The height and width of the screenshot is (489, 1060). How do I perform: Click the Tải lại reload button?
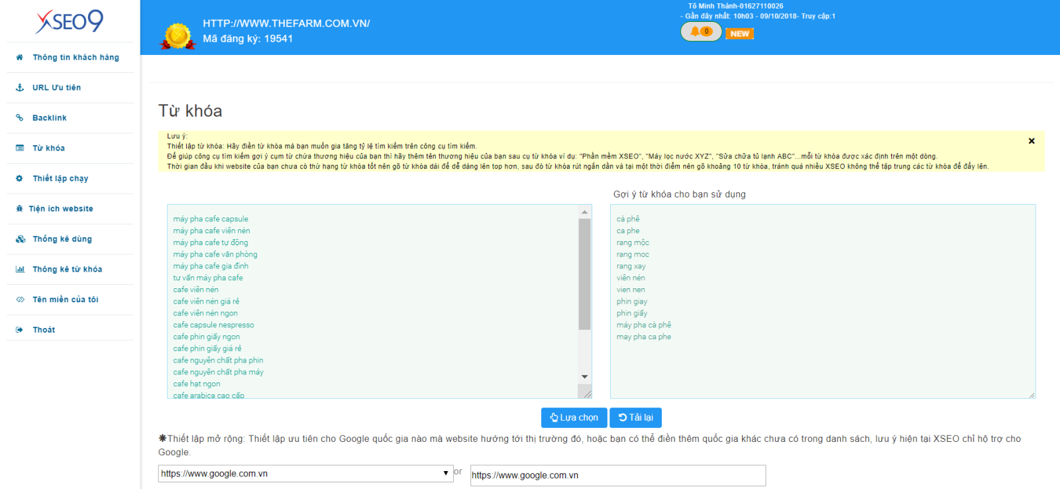(x=635, y=417)
